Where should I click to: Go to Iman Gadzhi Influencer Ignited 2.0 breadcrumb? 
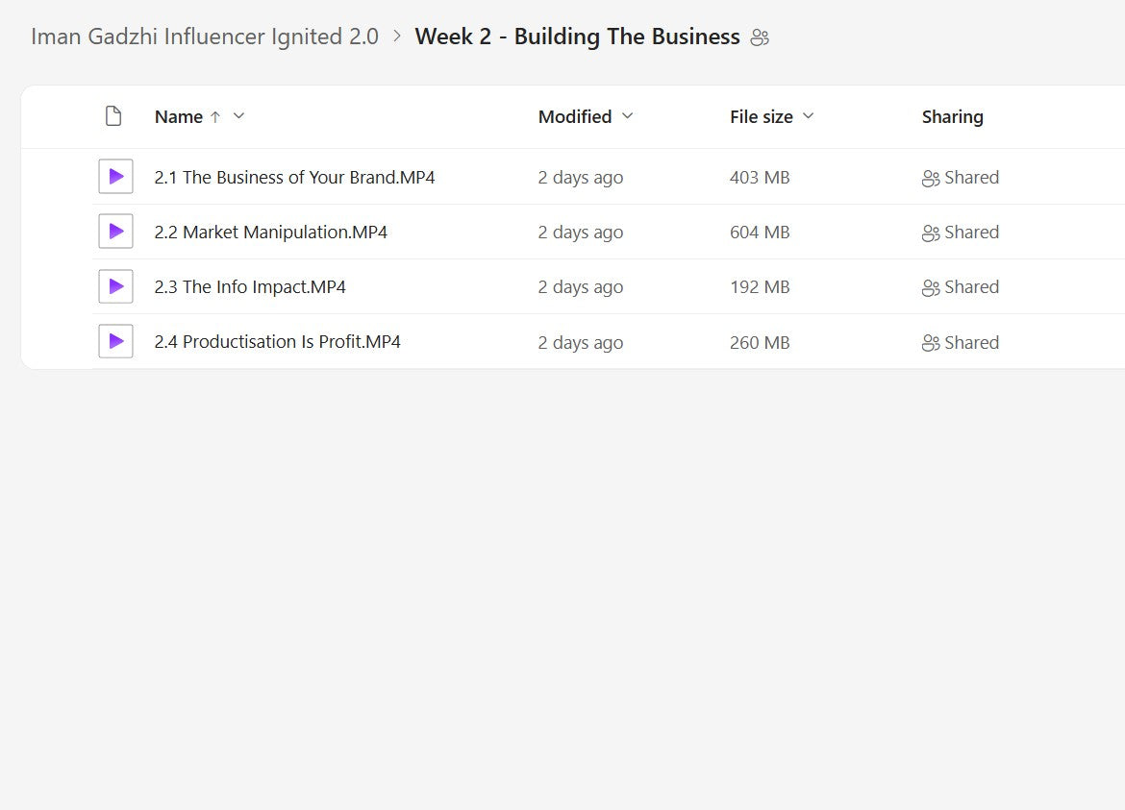pos(205,37)
